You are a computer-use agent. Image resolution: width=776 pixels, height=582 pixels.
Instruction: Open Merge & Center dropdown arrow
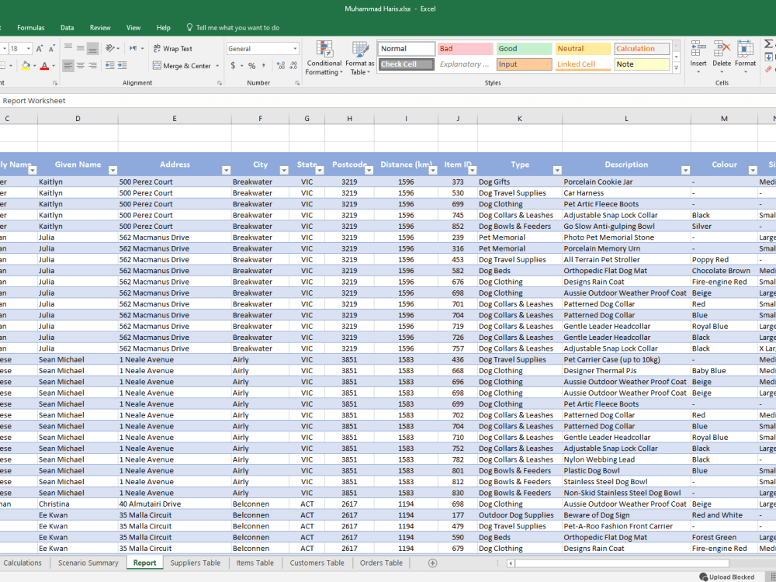click(x=217, y=65)
